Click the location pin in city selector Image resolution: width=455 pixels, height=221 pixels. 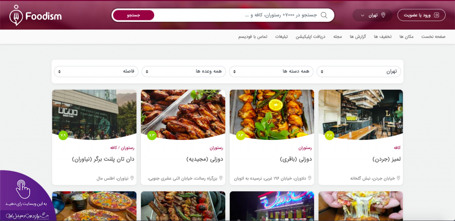tap(383, 15)
